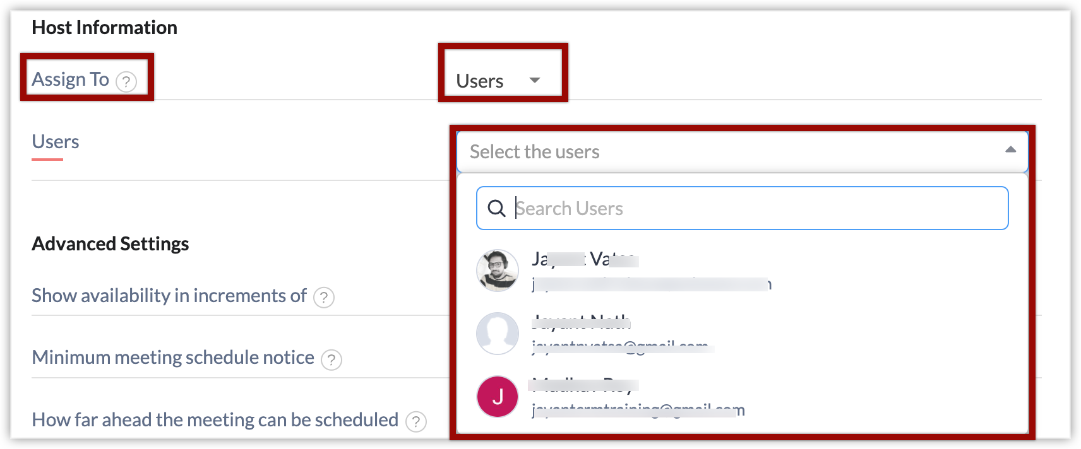Click the caret arrow next to Users
Screen dimensions: 1081x449
(535, 80)
